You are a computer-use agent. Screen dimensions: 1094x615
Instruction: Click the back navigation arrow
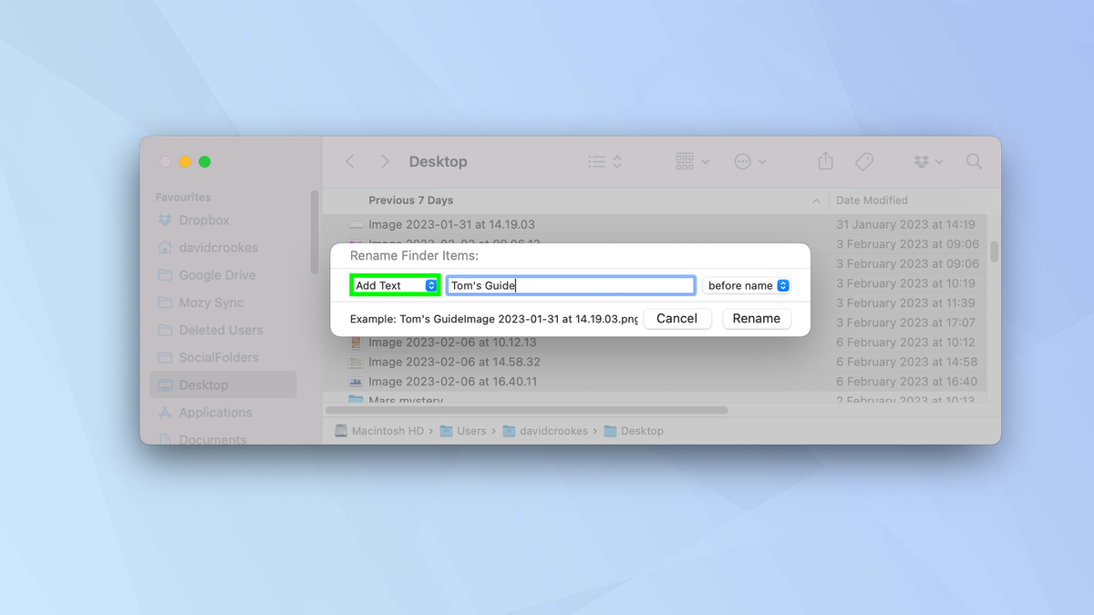point(350,160)
